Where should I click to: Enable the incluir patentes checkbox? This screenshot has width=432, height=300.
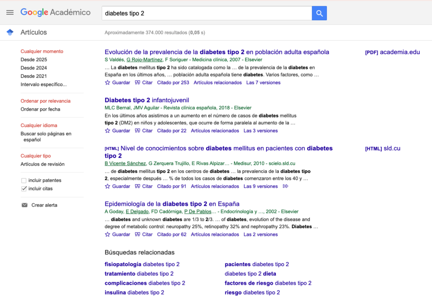[24, 180]
